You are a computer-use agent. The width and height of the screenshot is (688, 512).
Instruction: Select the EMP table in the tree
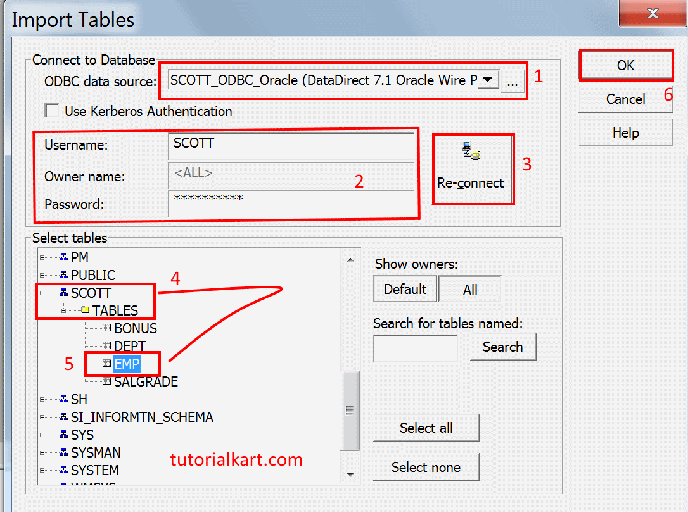point(127,364)
